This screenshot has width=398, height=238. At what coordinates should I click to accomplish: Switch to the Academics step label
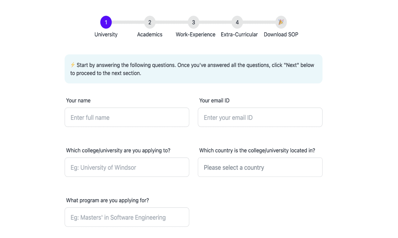coord(150,34)
